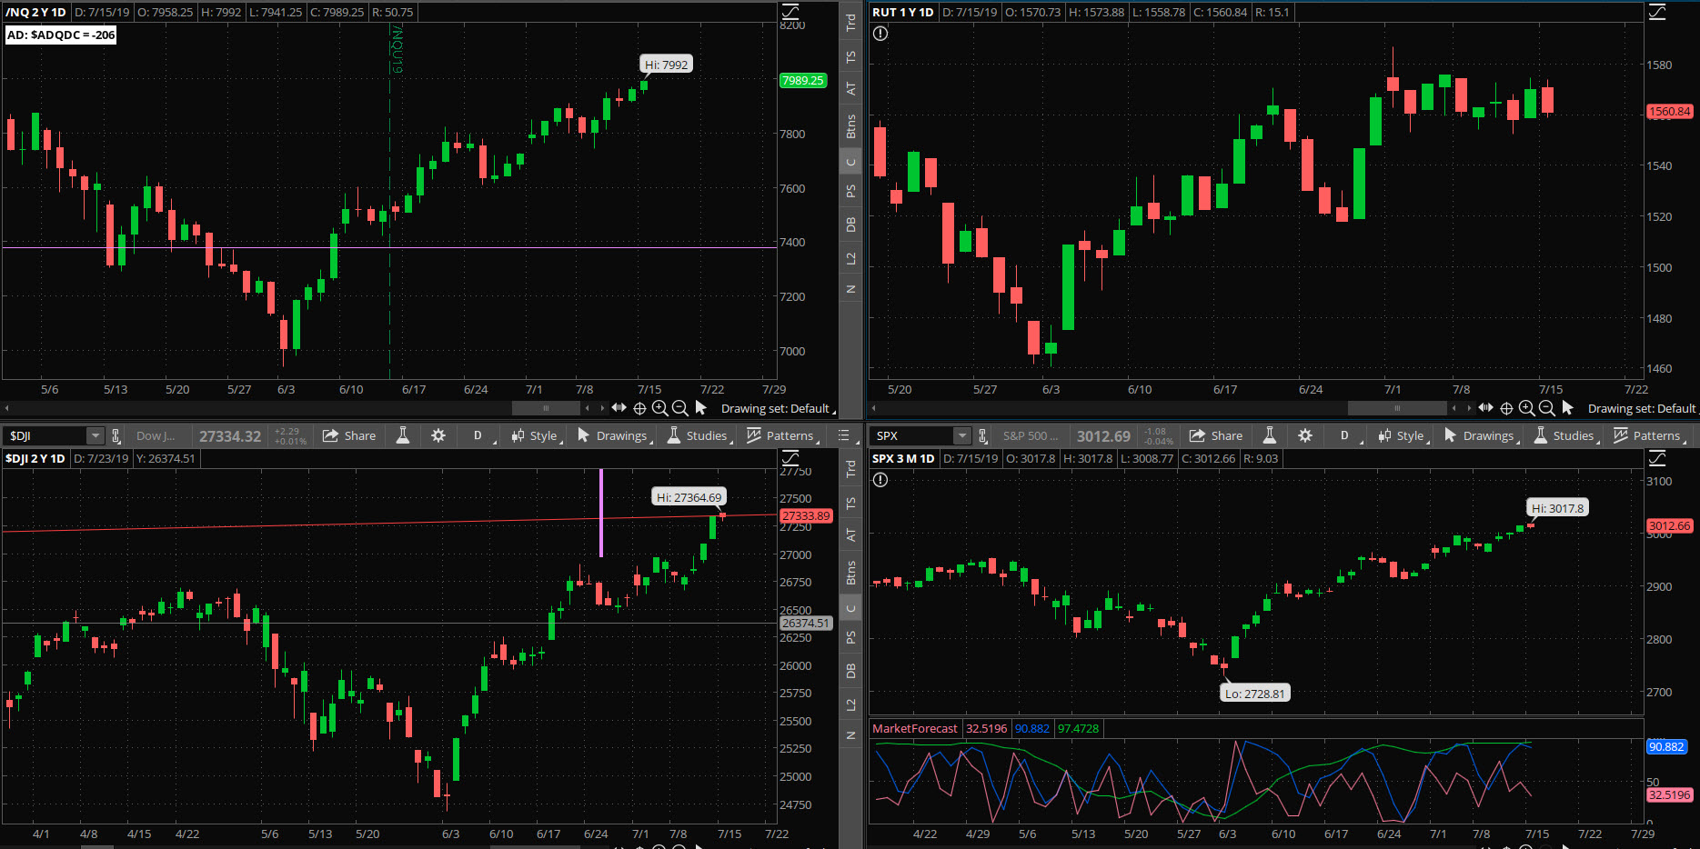Activate crosshair tool under the /NQ chart

click(x=639, y=408)
